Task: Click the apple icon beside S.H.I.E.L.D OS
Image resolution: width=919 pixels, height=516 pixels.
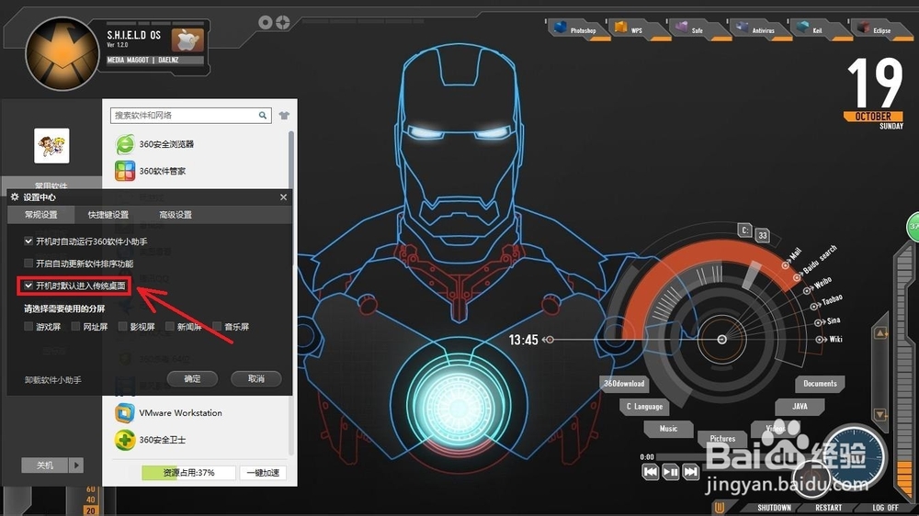Action: point(187,39)
